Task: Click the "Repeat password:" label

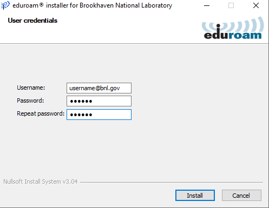Action: [41, 113]
